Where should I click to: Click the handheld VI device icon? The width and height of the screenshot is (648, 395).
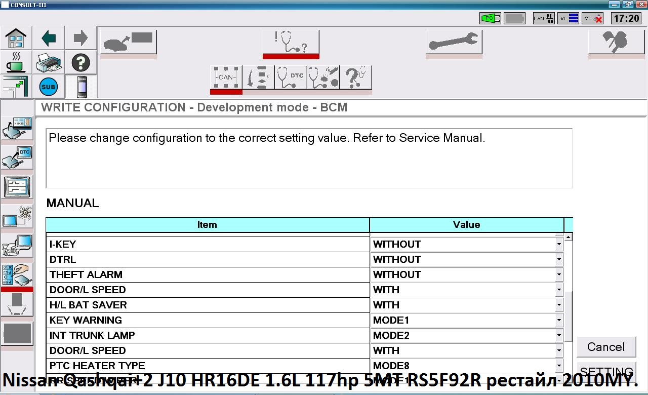(82, 87)
